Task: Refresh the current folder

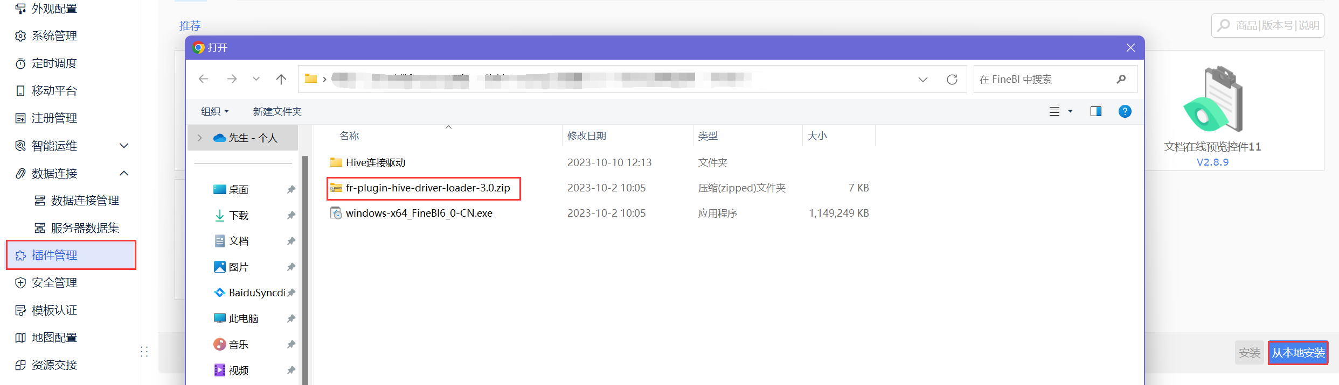Action: (x=952, y=80)
